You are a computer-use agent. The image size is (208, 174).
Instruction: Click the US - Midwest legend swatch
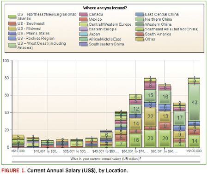12,29
